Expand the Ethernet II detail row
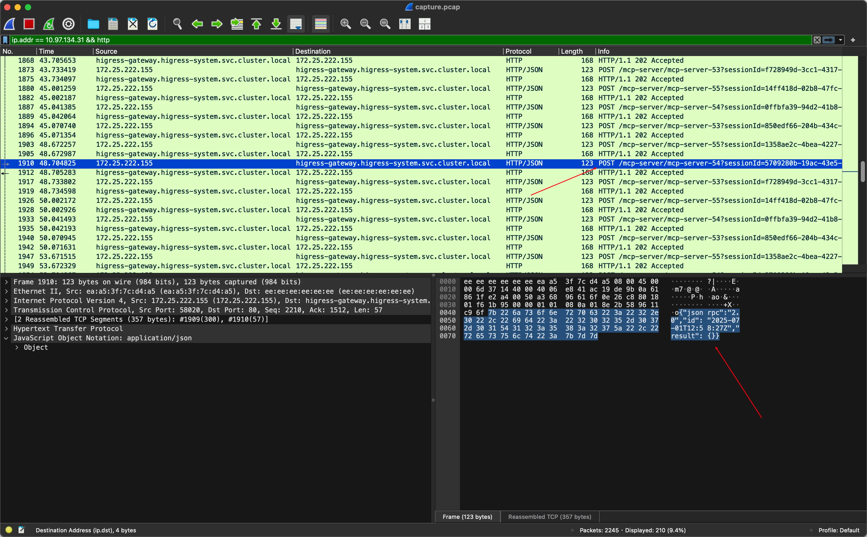The height and width of the screenshot is (537, 867). pos(6,291)
